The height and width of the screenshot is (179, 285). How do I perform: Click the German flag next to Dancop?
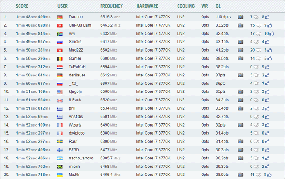(60, 17)
